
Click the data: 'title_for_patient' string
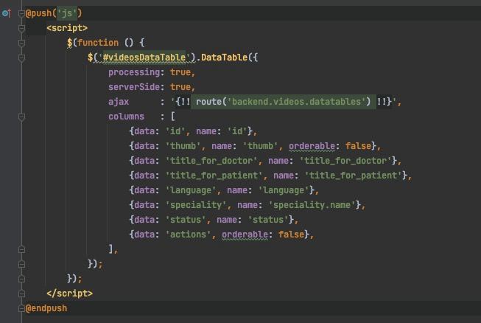coord(214,176)
